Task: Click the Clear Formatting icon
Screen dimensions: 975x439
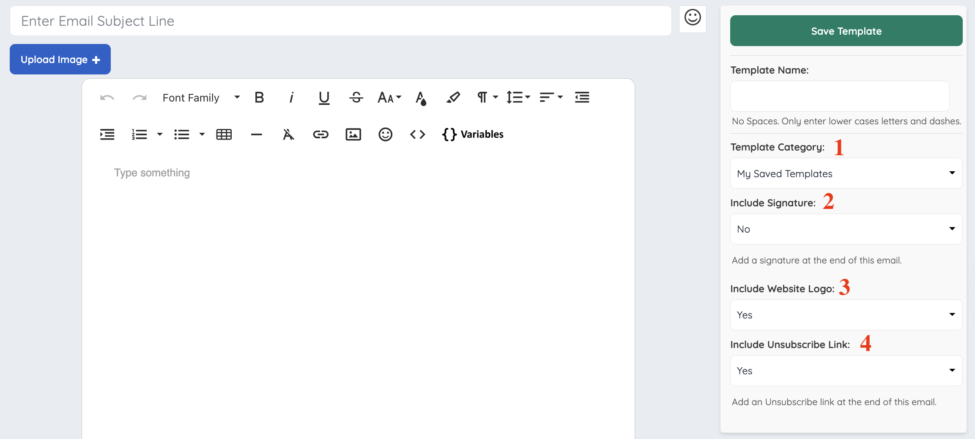Action: tap(288, 134)
